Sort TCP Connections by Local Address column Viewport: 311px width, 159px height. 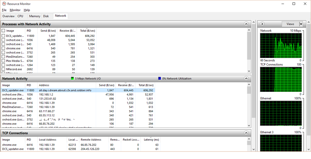click(52, 139)
